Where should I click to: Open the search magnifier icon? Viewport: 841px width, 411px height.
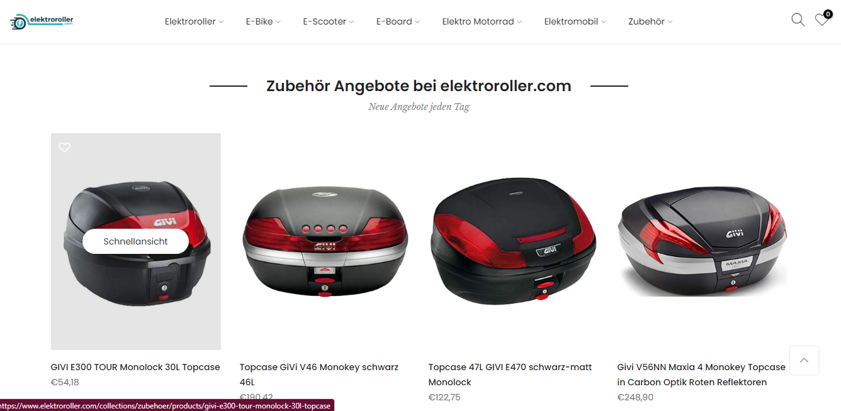click(x=798, y=20)
